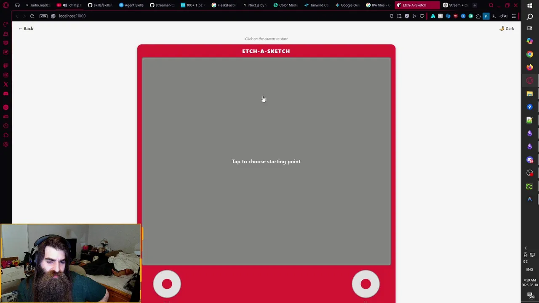This screenshot has width=539, height=303.
Task: Open the extensions puzzle piece icon
Action: (x=478, y=16)
